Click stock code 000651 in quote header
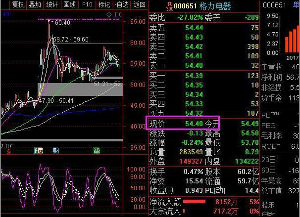300x217 pixels. point(185,6)
